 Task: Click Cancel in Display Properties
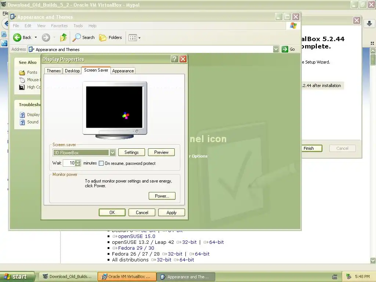[142, 213]
